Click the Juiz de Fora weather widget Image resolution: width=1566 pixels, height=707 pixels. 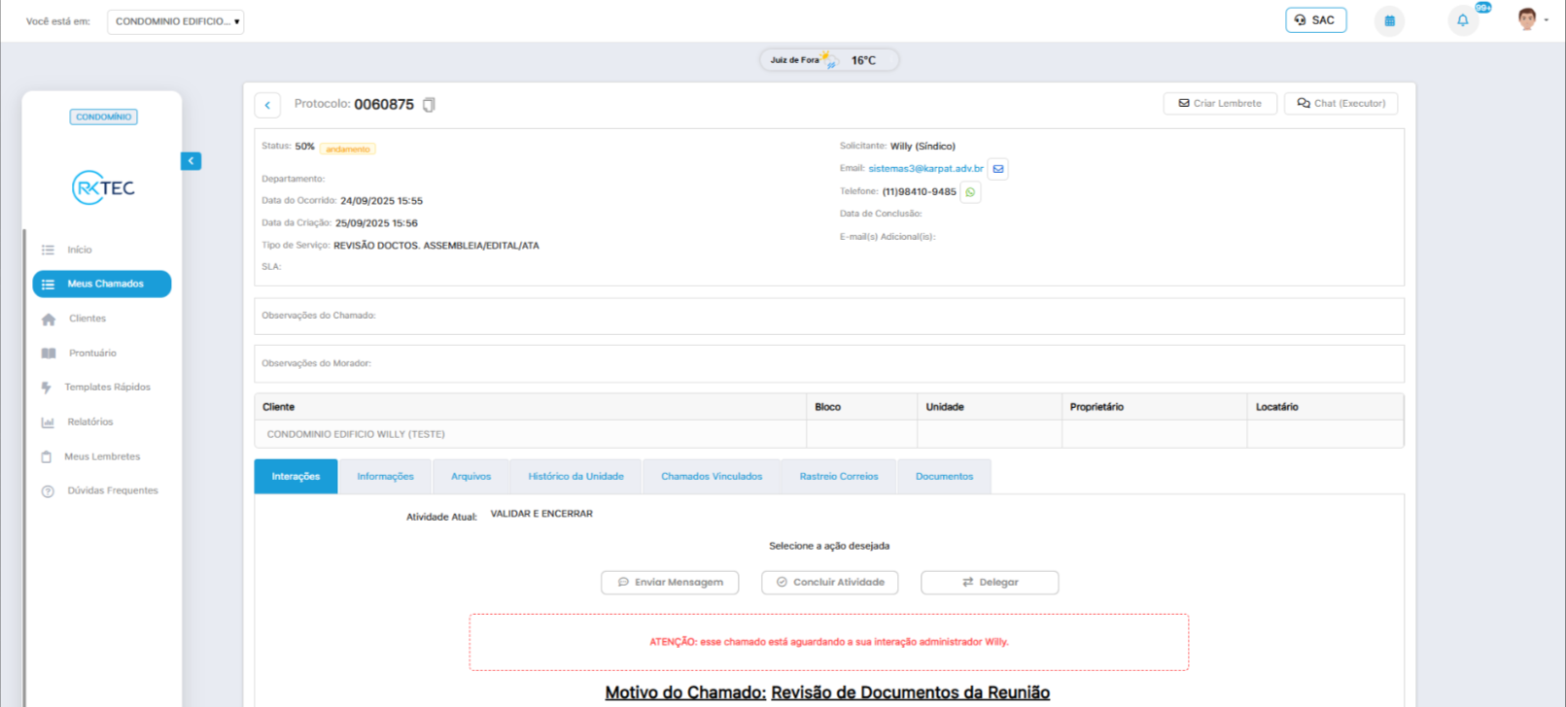click(828, 60)
